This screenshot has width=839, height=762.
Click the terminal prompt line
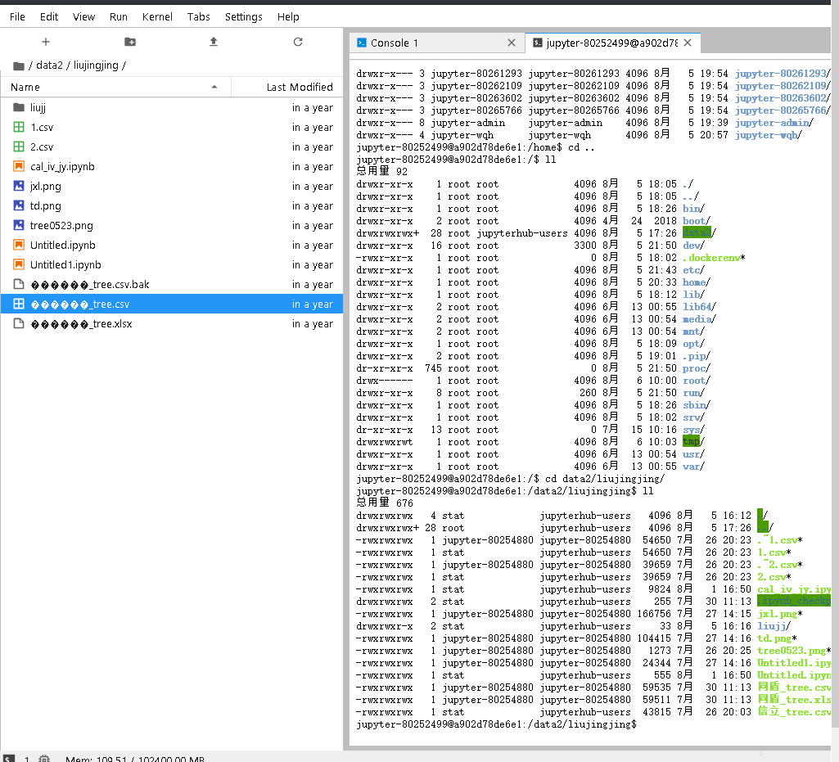[x=491, y=724]
